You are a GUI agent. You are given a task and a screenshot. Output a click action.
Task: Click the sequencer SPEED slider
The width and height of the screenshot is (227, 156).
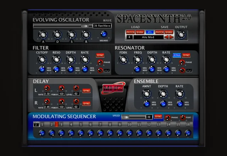pyautogui.click(x=133, y=117)
